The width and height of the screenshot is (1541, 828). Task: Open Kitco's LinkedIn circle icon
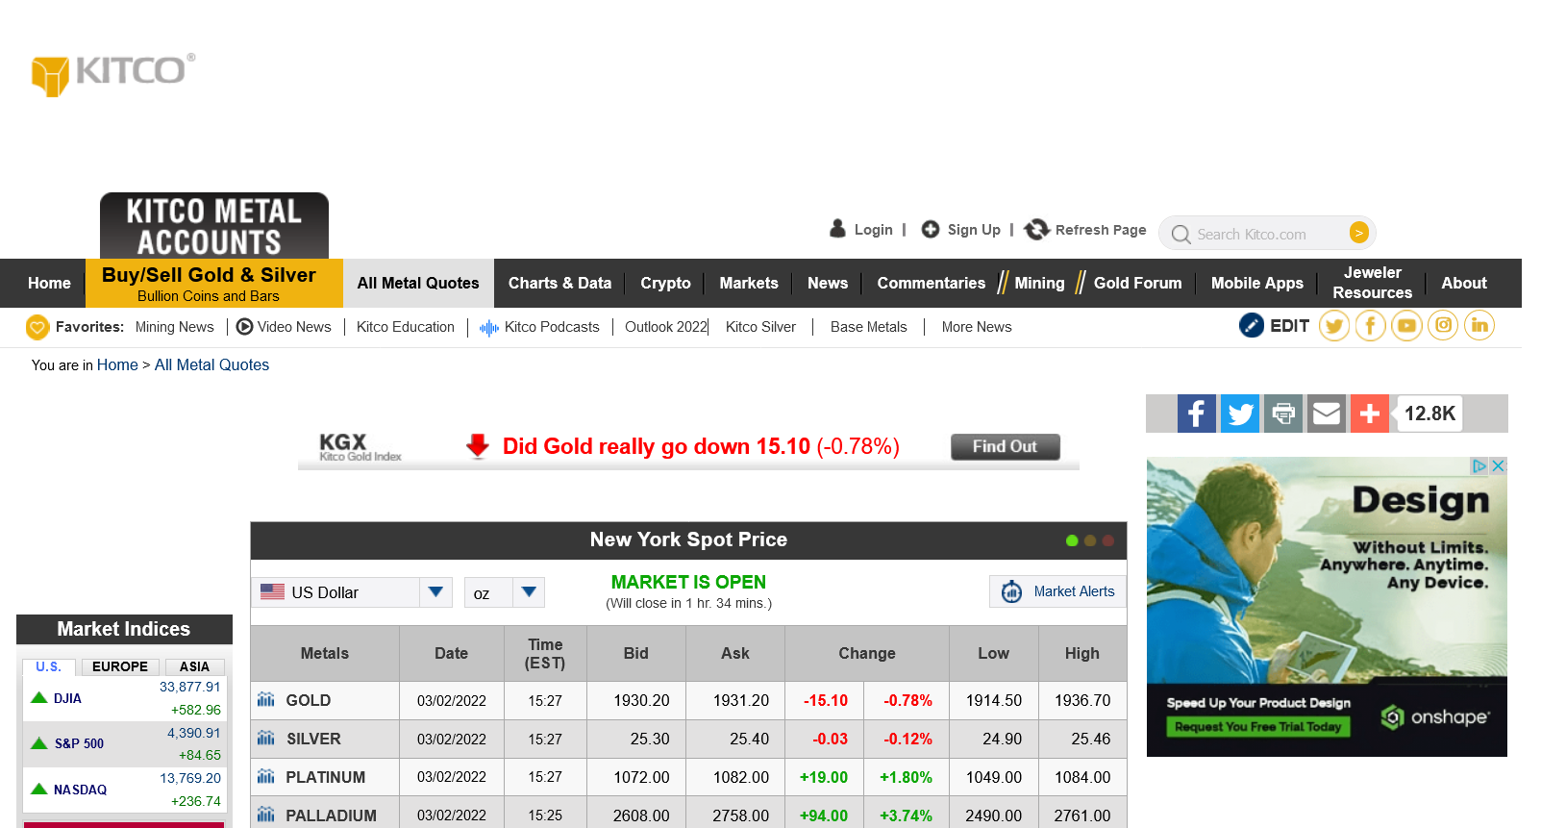(1479, 326)
